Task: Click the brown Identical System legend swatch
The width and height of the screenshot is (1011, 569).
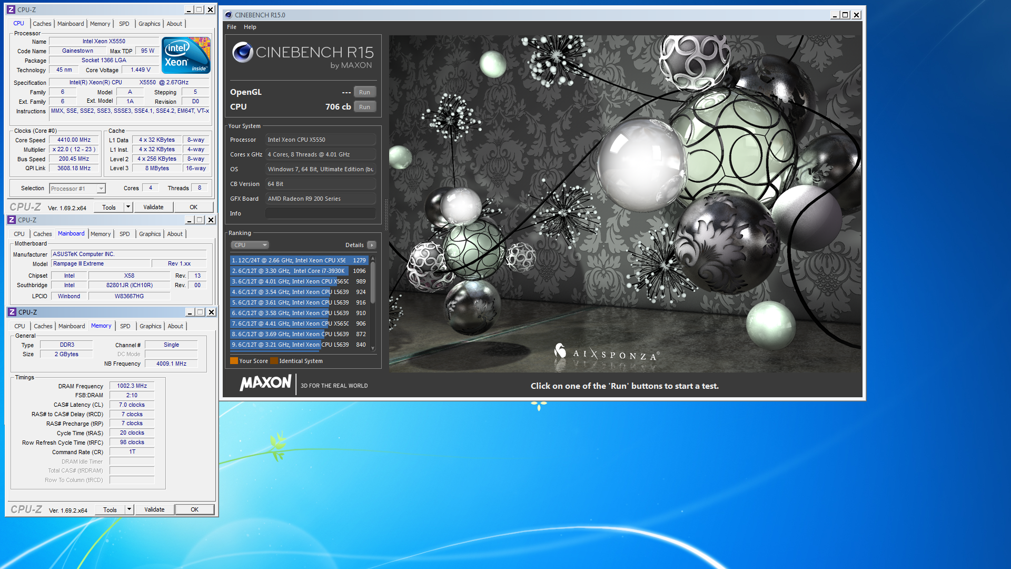Action: point(274,361)
